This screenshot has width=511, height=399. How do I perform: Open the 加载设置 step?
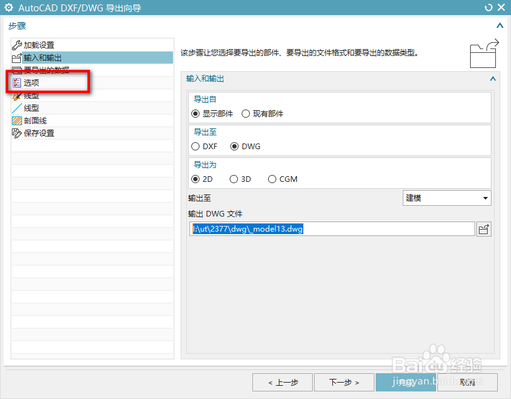tap(93, 45)
